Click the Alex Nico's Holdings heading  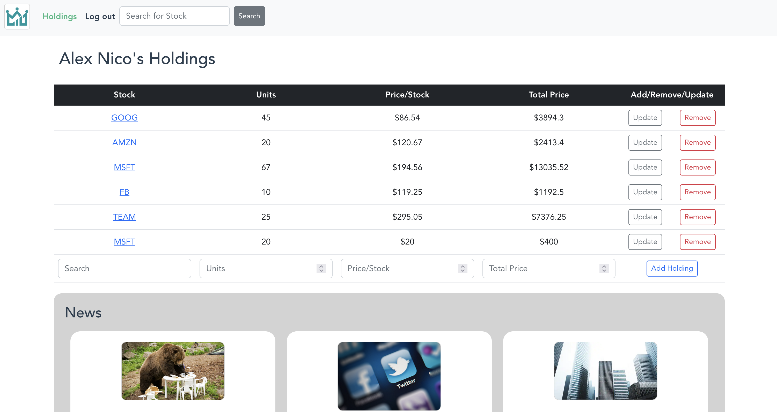tap(137, 58)
